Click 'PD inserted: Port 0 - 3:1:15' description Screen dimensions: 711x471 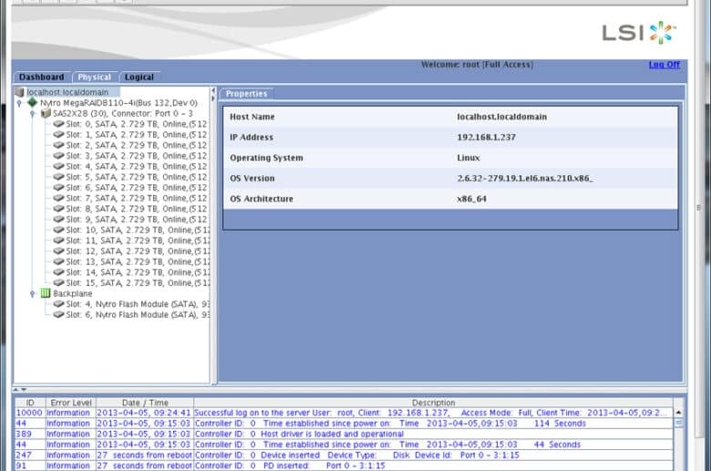pos(325,466)
